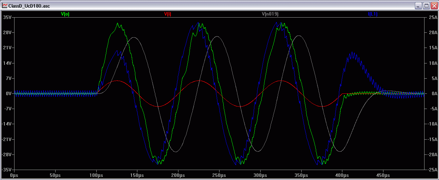
Task: Click the 20A label on right axis
Action: coord(433,32)
